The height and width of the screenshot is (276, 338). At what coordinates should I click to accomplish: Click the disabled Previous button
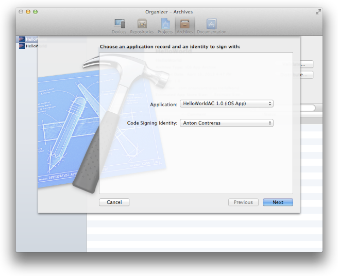(243, 202)
